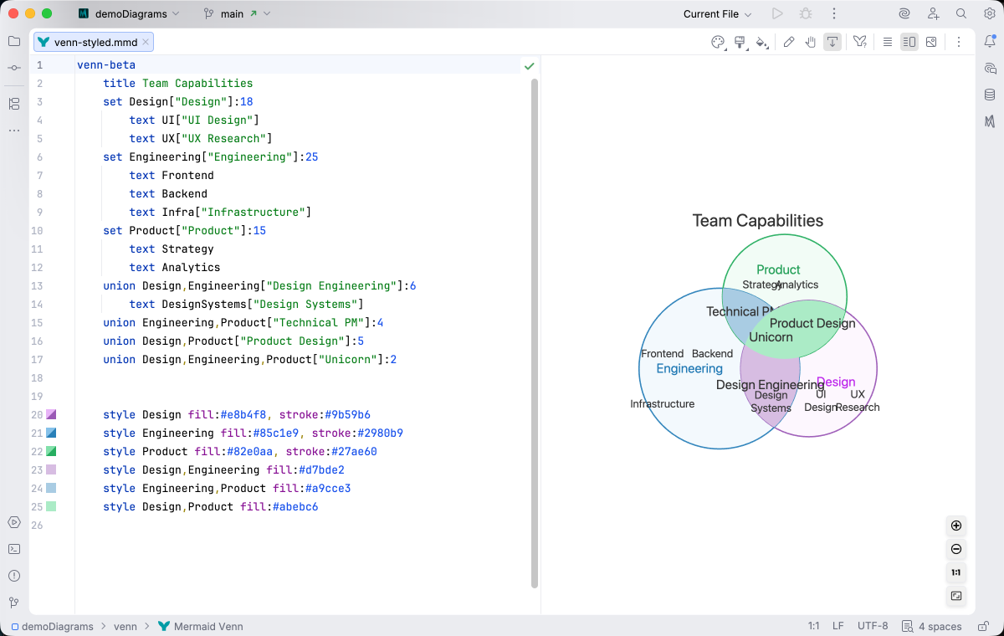This screenshot has width=1004, height=636.
Task: Click the Run play button
Action: [777, 14]
